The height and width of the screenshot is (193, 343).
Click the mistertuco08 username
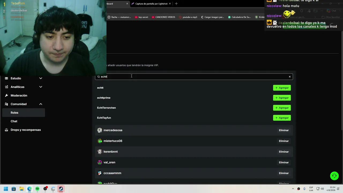tap(113, 141)
